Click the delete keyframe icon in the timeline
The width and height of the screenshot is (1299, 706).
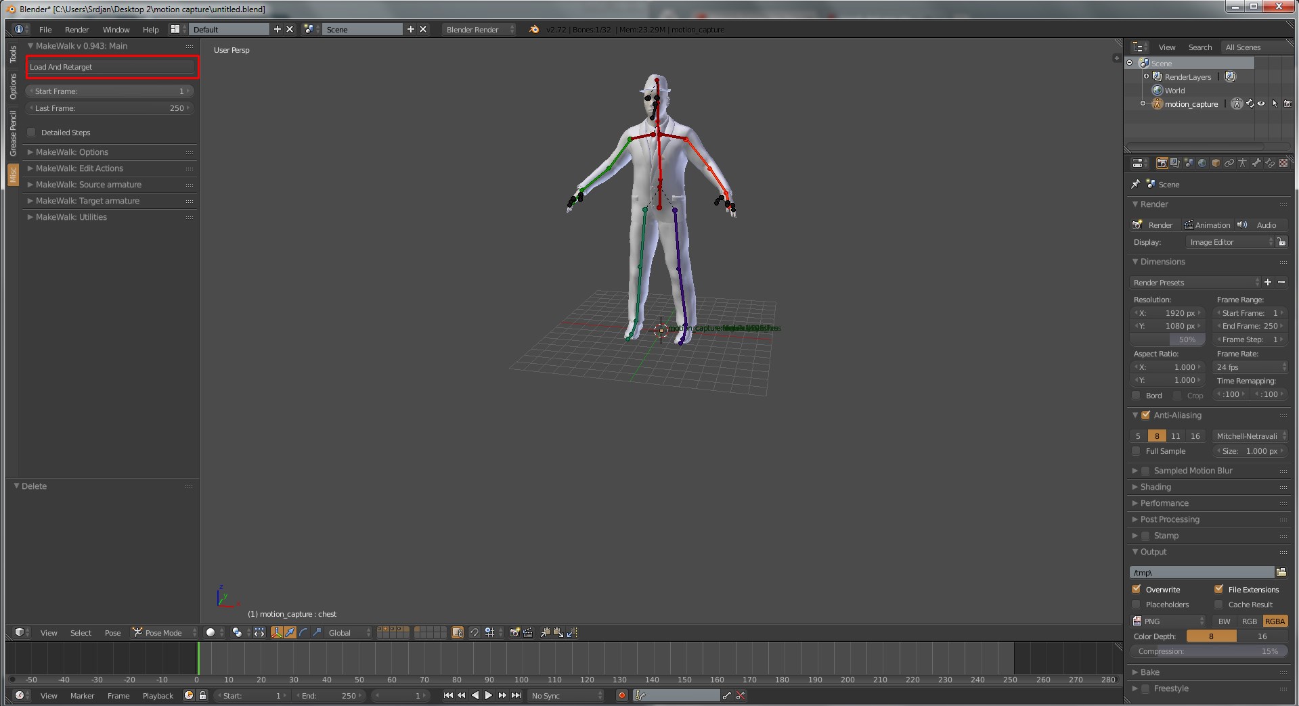(741, 695)
